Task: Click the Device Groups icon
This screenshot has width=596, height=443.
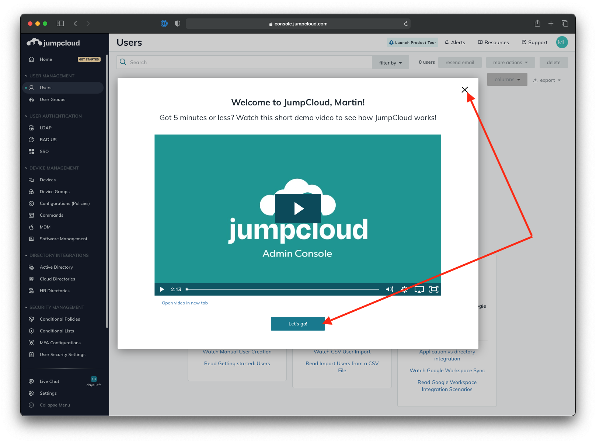Action: pos(31,192)
